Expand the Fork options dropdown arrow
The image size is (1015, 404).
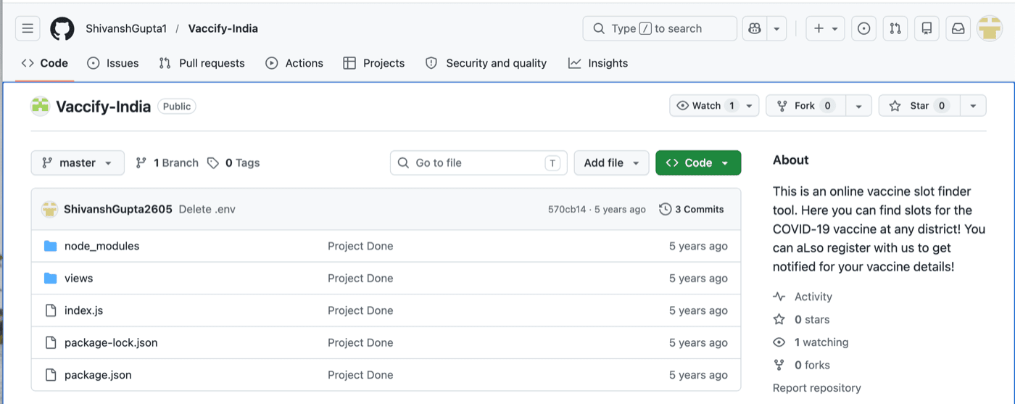coord(858,106)
